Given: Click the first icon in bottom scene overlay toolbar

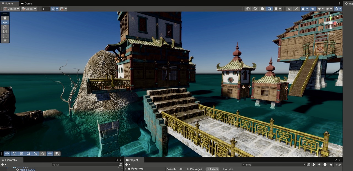Looking at the screenshot, I should 7,154.
